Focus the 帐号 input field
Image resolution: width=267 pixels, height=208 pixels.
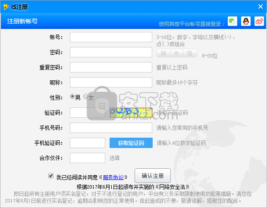coord(111,37)
